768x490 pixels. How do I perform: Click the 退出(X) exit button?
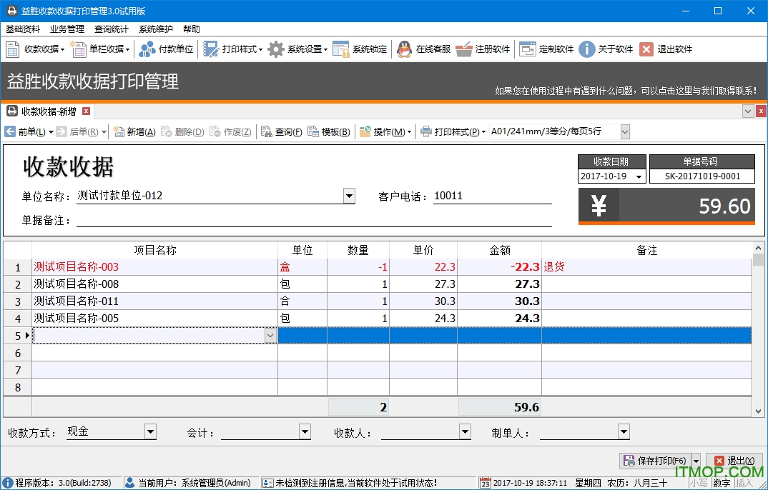[x=734, y=461]
